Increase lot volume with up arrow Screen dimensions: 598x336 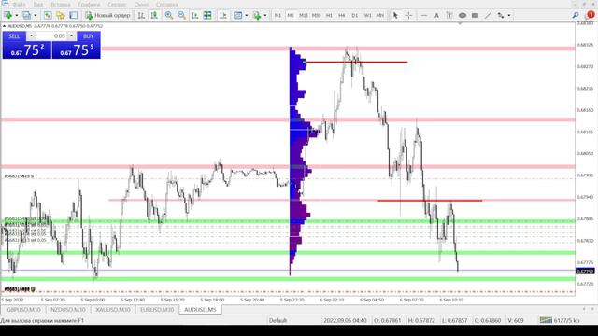(71, 36)
